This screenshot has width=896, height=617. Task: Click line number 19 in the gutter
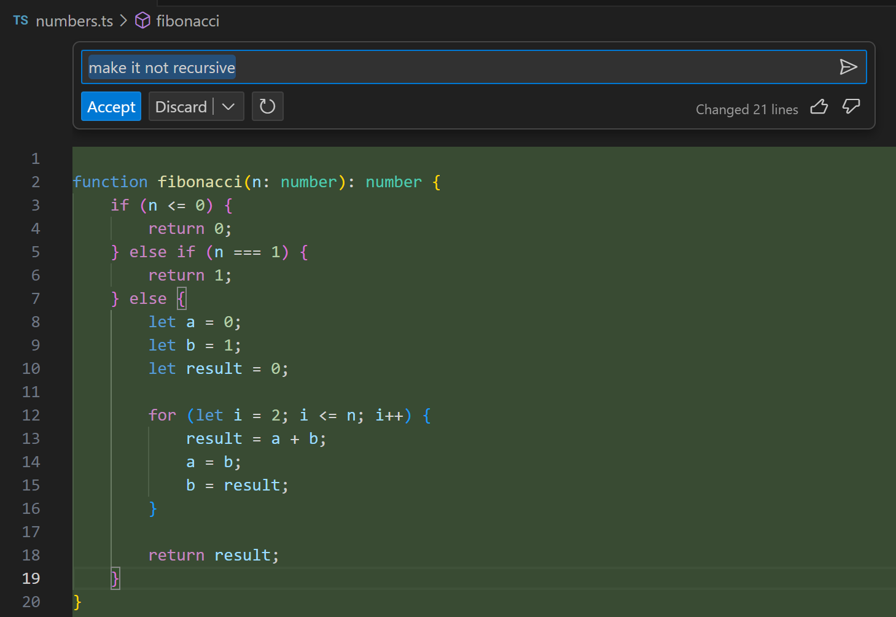click(31, 578)
